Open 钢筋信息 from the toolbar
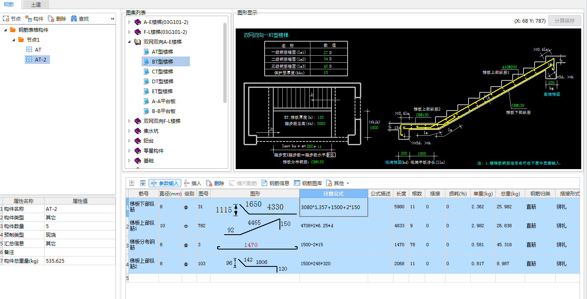This screenshot has height=299, width=587. tap(275, 183)
